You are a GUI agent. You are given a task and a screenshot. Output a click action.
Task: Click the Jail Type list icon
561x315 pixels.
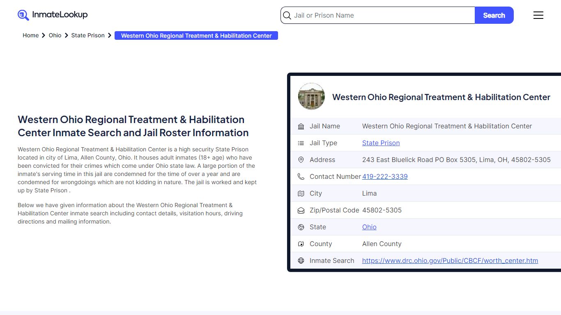(x=301, y=143)
